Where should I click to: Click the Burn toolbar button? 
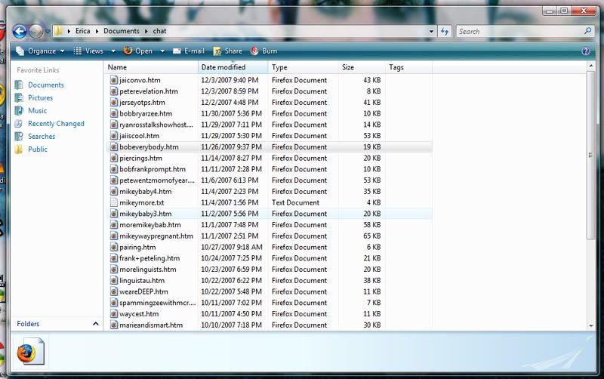263,51
